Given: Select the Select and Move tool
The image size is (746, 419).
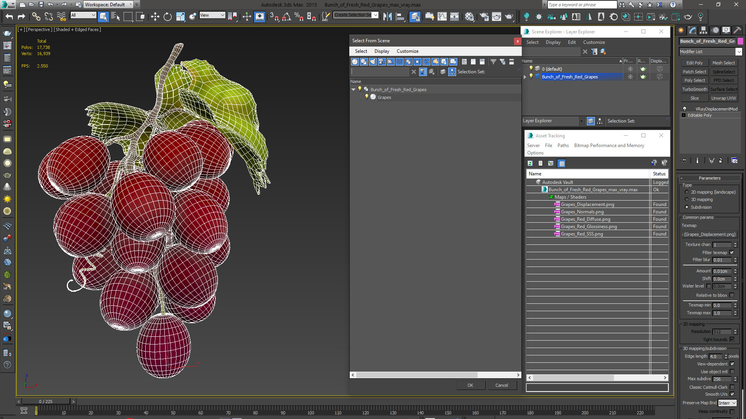Looking at the screenshot, I should 155,17.
